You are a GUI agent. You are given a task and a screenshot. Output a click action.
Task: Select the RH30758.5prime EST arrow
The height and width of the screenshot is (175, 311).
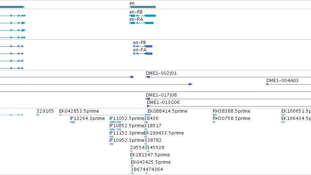tap(214, 122)
